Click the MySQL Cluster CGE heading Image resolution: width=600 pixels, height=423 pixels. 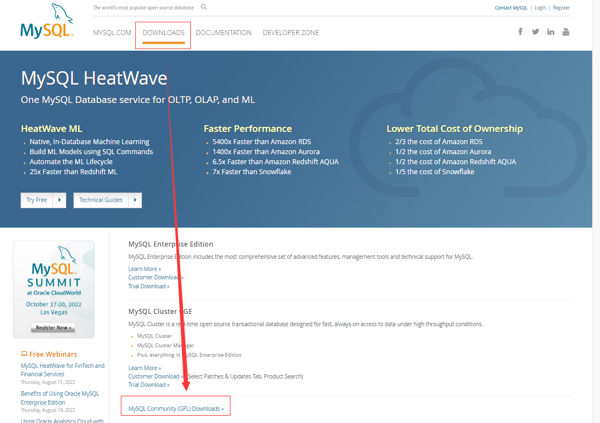click(160, 311)
